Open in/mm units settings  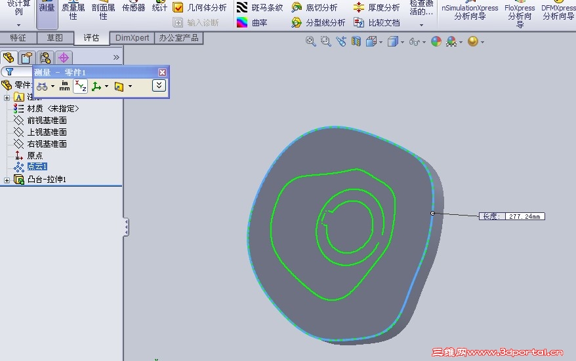coord(64,86)
